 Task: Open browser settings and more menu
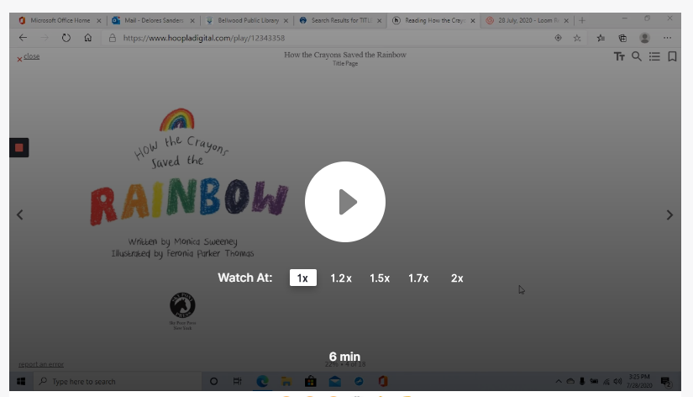point(667,38)
